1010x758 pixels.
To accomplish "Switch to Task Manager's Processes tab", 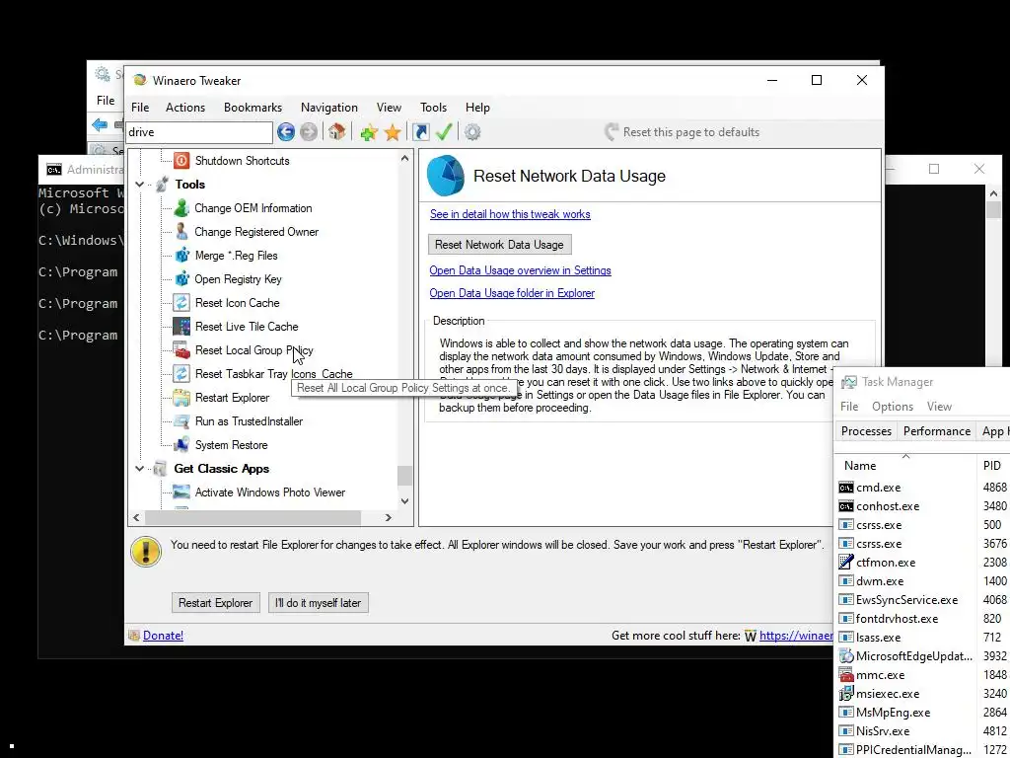I will pyautogui.click(x=866, y=431).
